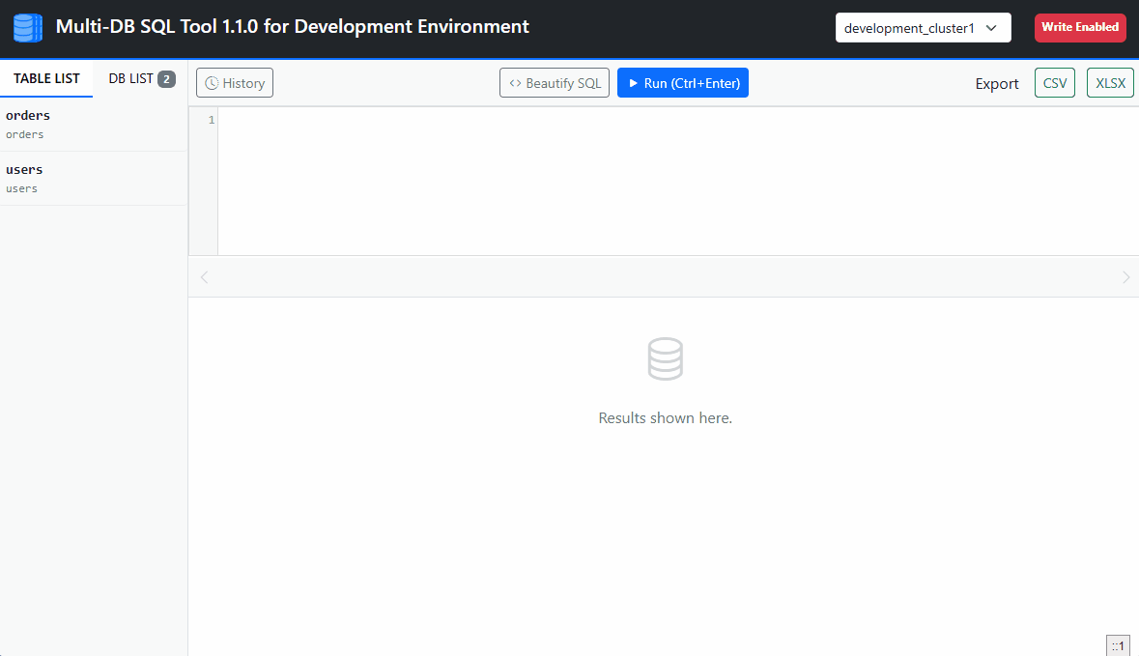
Task: Switch to the DB LIST tab
Action: pyautogui.click(x=129, y=78)
